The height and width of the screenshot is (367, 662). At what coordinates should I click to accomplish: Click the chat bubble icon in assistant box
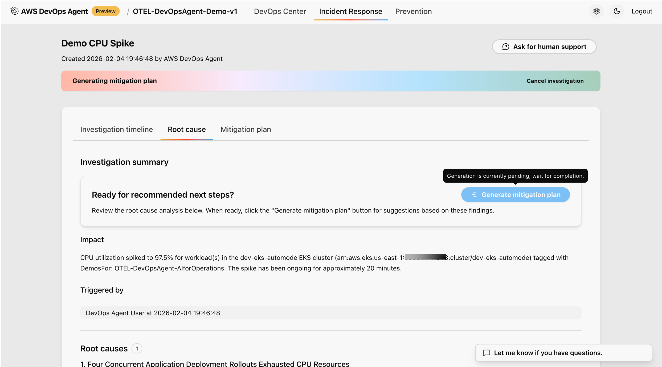coord(487,353)
